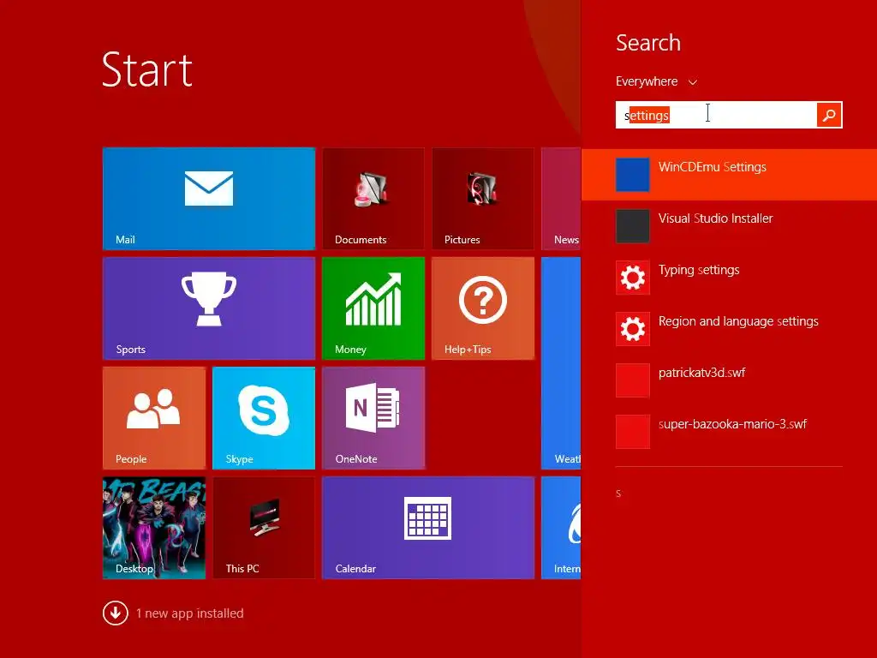Viewport: 877px width, 658px height.
Task: Select the super-bazooka-mario-3.swf result text
Action: click(732, 424)
